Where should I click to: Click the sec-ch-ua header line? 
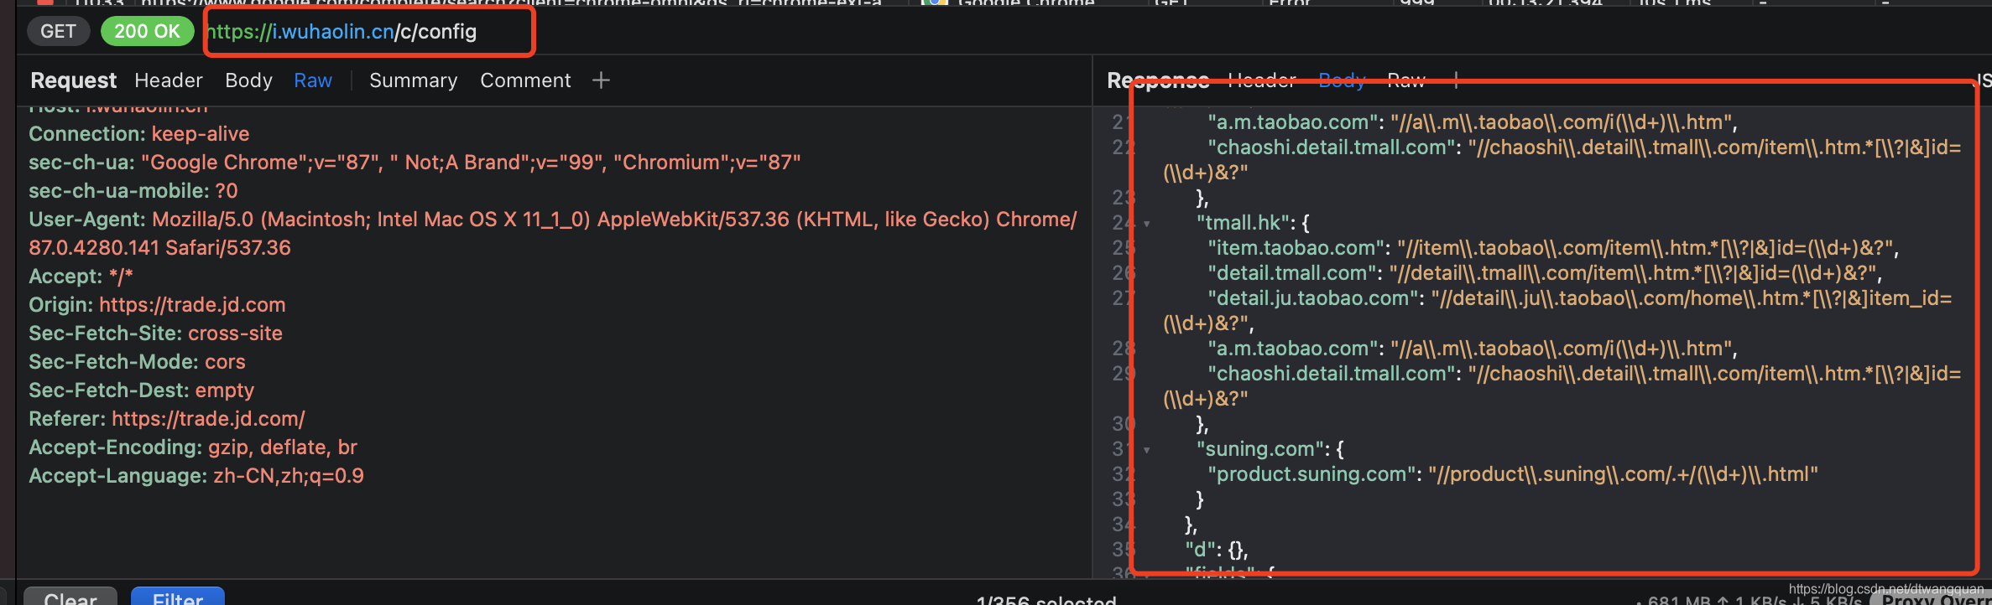(415, 163)
